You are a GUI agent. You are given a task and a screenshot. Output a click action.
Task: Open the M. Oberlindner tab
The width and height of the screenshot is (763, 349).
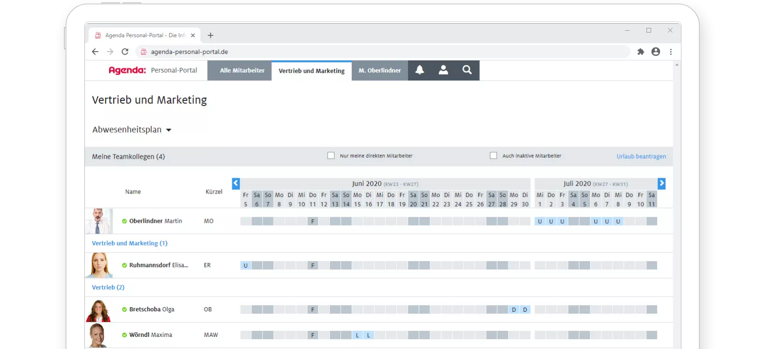(380, 71)
